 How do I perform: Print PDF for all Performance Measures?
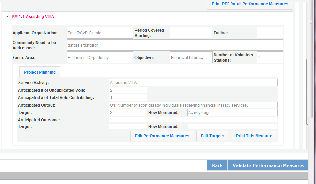[x=250, y=4]
